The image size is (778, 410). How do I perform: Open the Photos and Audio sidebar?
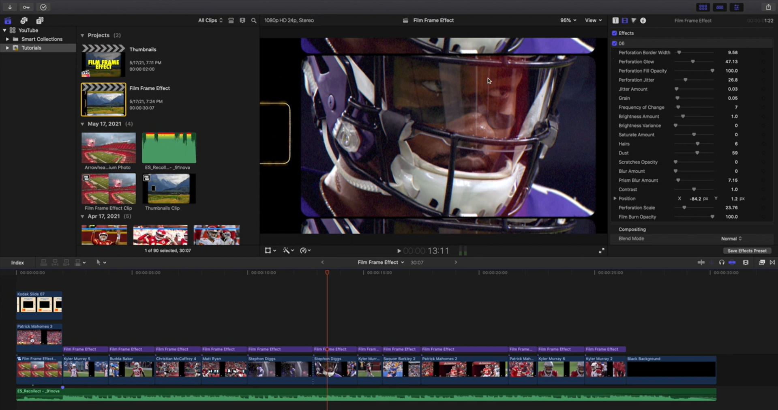[24, 20]
